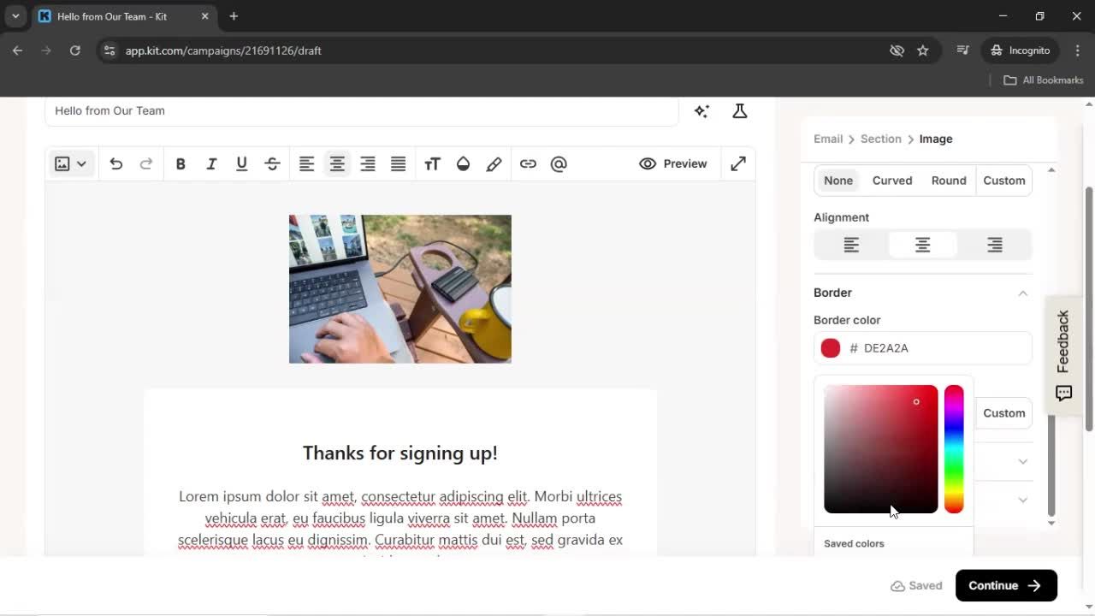Click the red border color swatch
Image resolution: width=1095 pixels, height=616 pixels.
click(x=830, y=348)
